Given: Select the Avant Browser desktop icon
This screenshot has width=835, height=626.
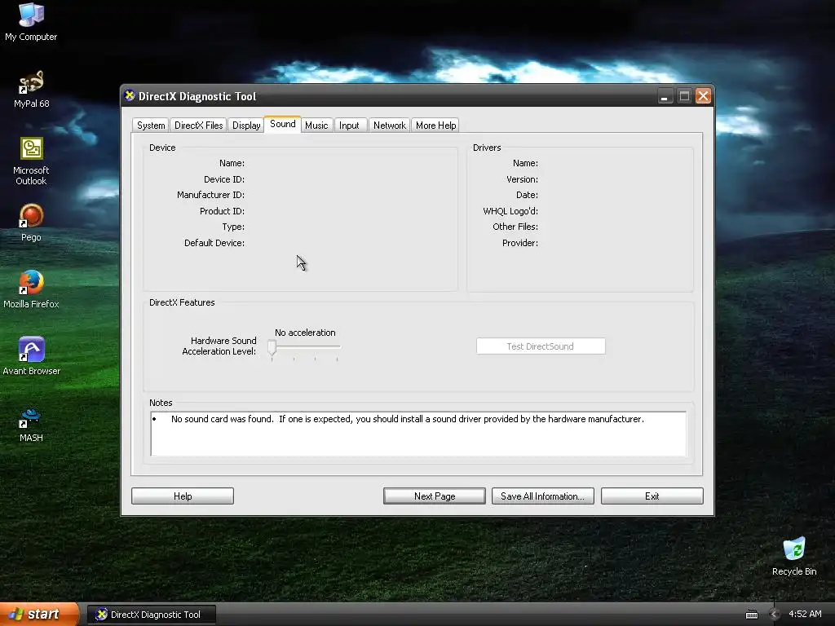Looking at the screenshot, I should click(x=31, y=356).
